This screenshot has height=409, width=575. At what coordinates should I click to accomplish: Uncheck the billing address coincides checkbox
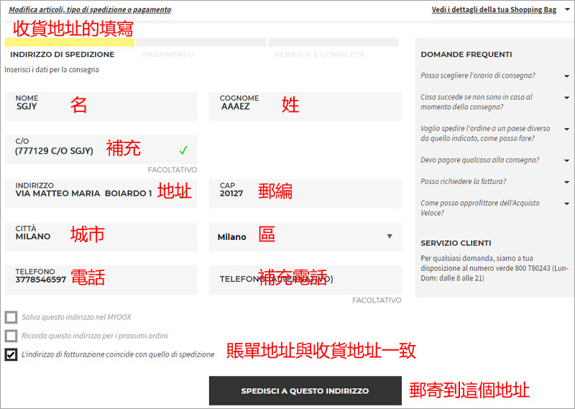coord(11,354)
